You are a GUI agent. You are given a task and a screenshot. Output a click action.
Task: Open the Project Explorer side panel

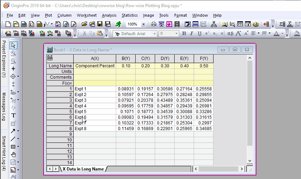click(4, 59)
